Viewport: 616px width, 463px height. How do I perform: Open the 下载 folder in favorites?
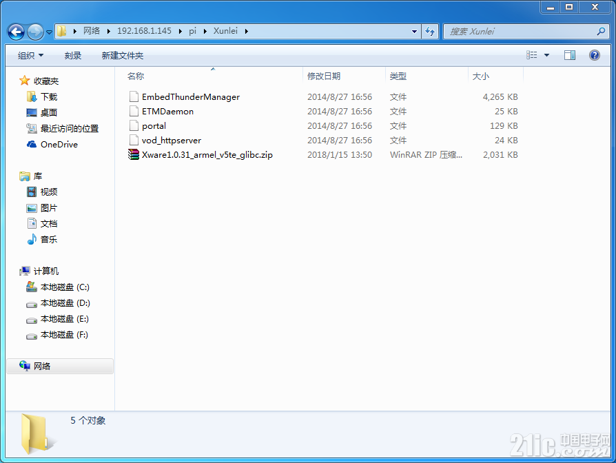pos(49,96)
